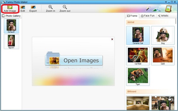Close the Open Images panel
The width and height of the screenshot is (178, 111).
(x=112, y=39)
